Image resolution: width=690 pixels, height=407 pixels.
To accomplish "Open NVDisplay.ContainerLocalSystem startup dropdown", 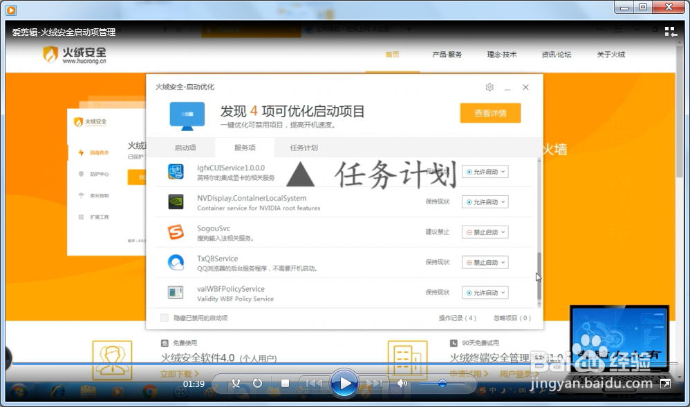I will point(485,202).
